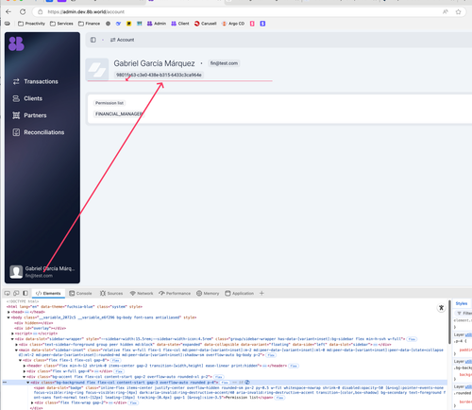472x410 pixels.
Task: Reload the page with the refresh icon
Action: (23, 12)
